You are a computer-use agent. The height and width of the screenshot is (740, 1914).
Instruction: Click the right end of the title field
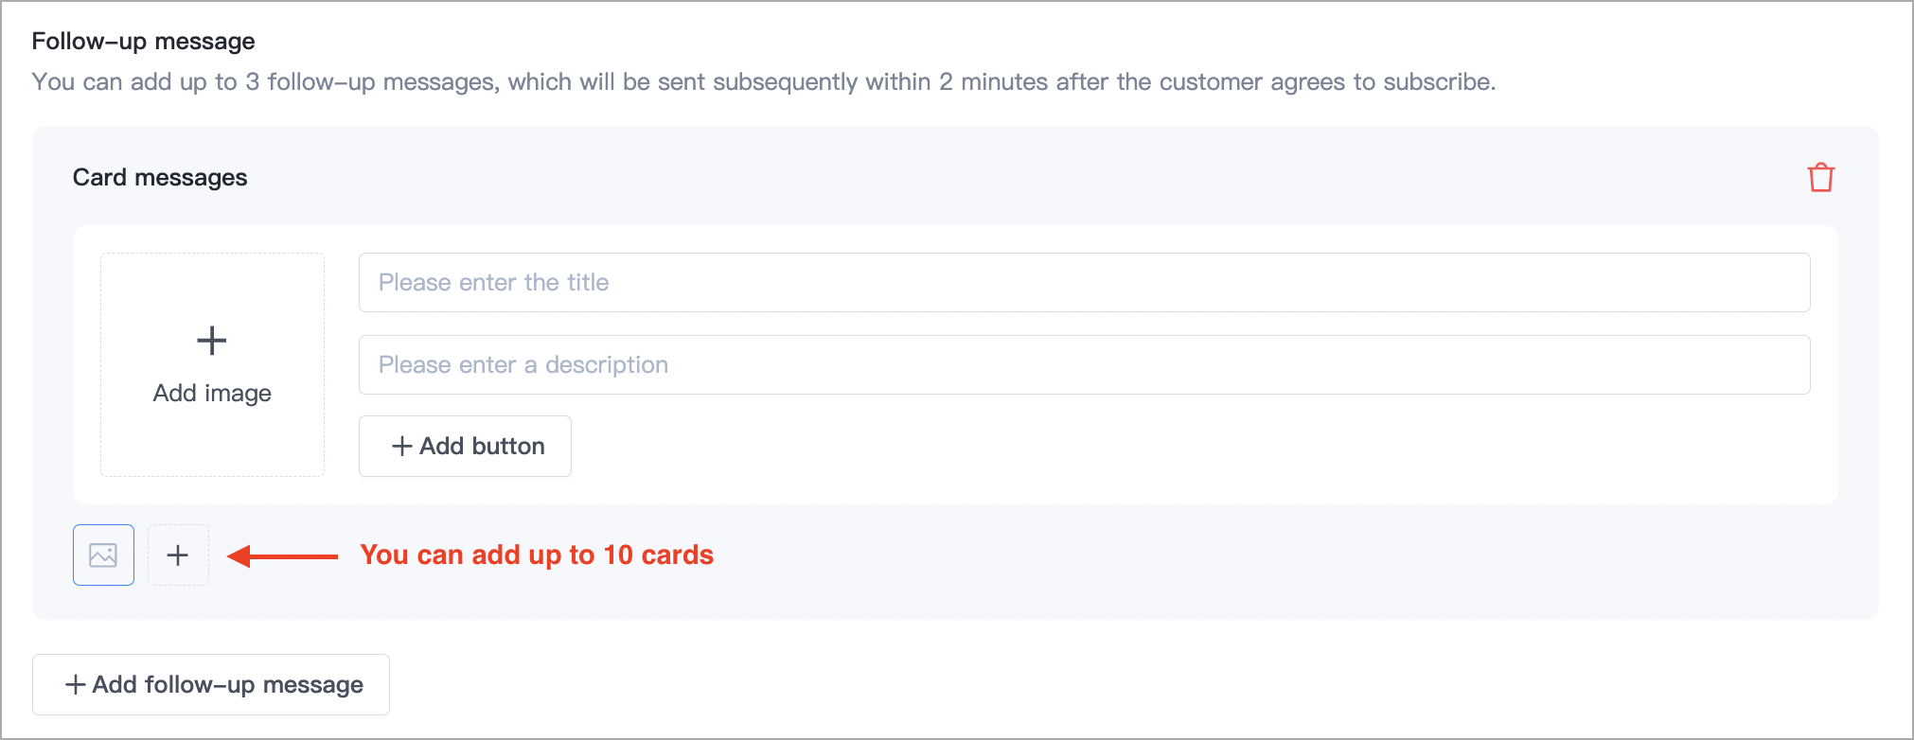pyautogui.click(x=1780, y=283)
